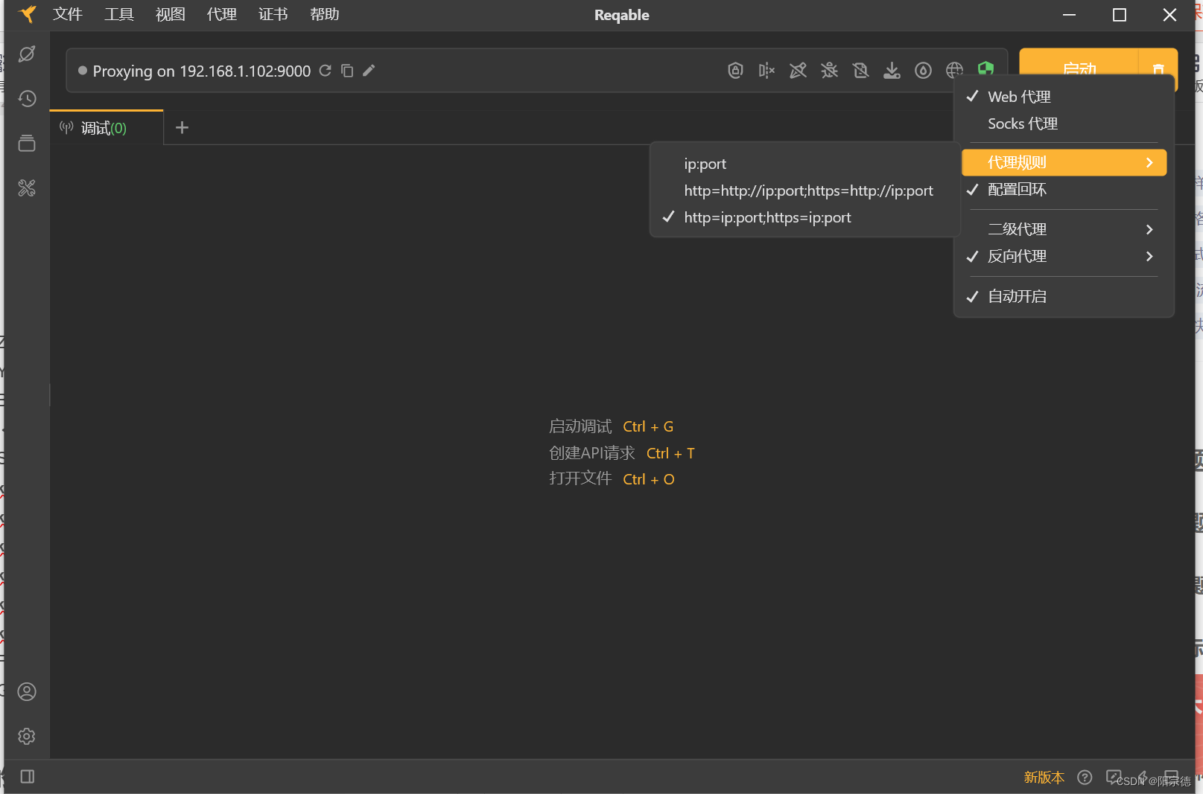Open the 帮助 menu
This screenshot has height=794, width=1203.
[325, 14]
